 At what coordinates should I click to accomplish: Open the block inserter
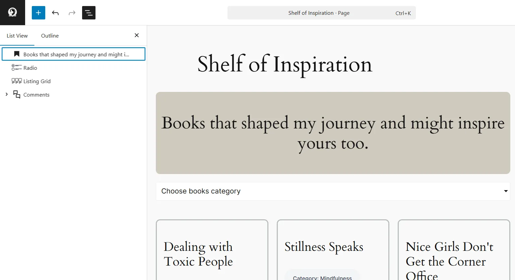38,12
